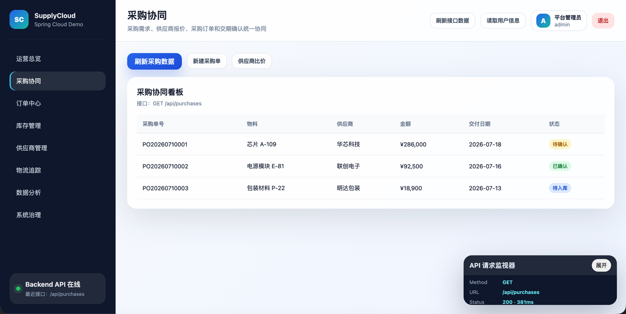Click the 交付日期 column header

pyautogui.click(x=480, y=124)
